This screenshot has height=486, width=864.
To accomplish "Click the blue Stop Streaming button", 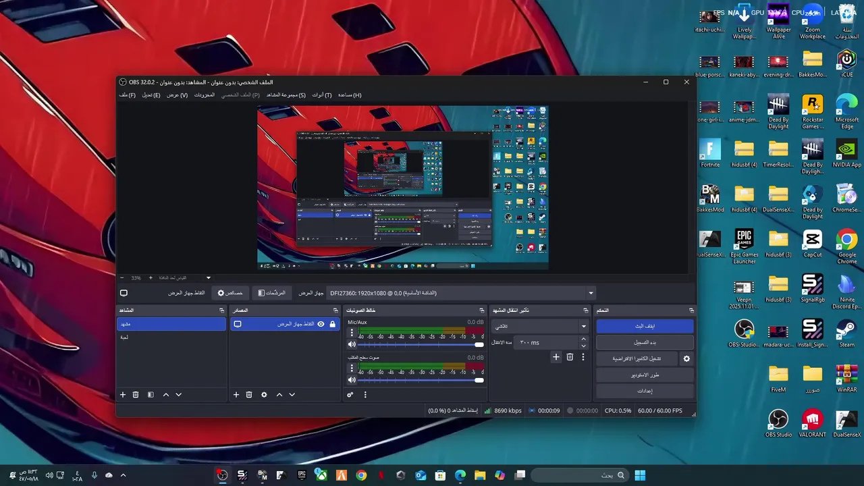I will [x=645, y=326].
